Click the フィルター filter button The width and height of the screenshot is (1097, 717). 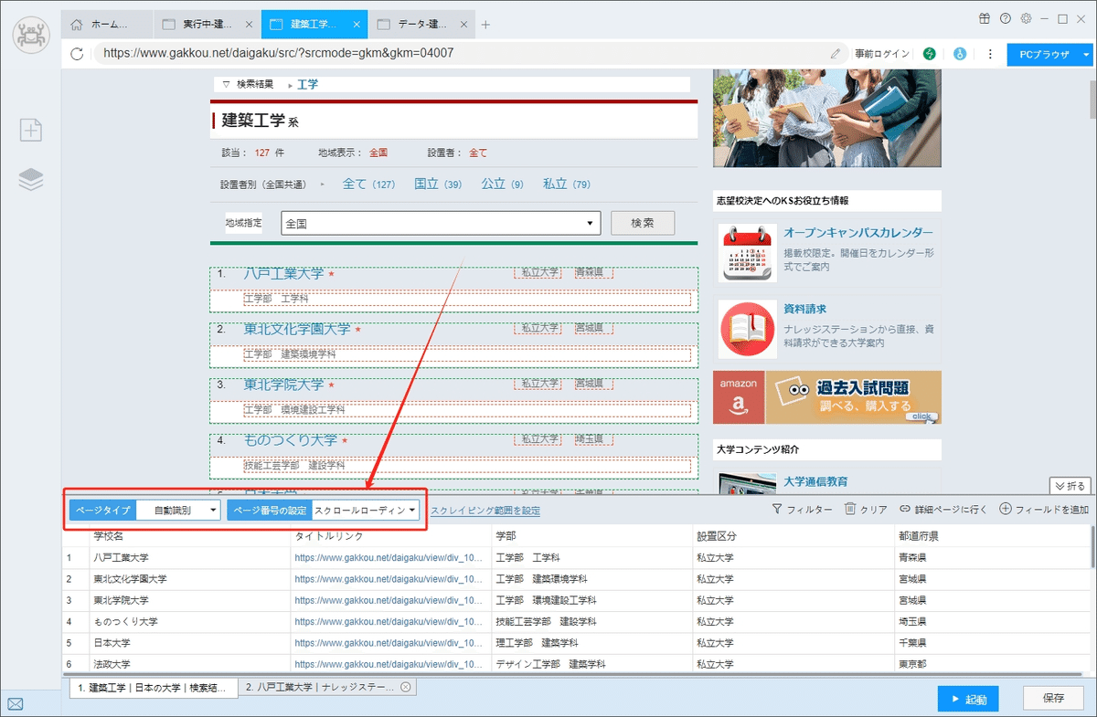[802, 510]
